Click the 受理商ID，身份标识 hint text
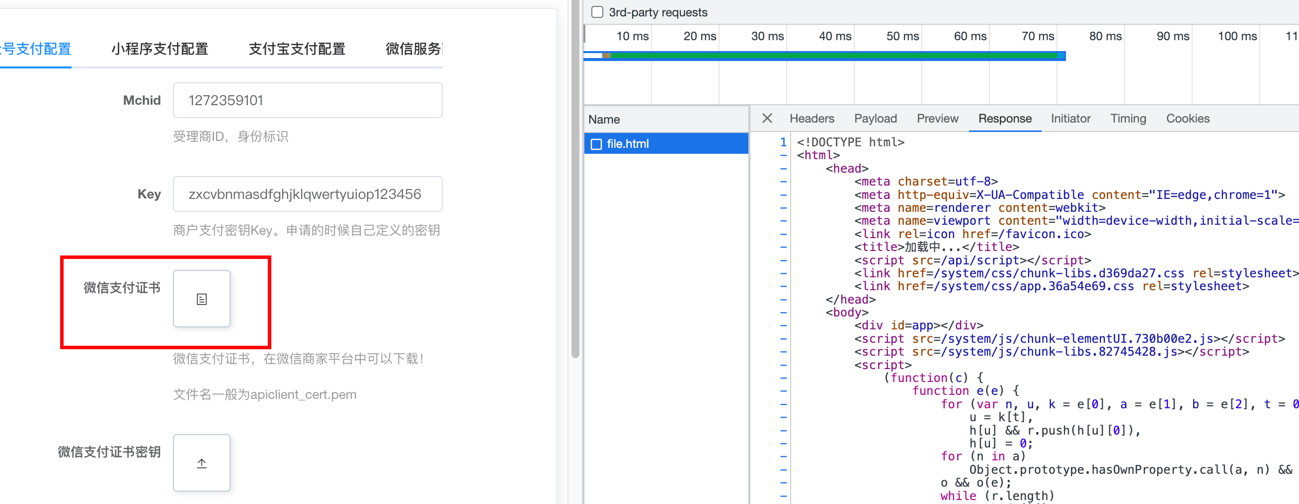The image size is (1299, 504). point(231,136)
